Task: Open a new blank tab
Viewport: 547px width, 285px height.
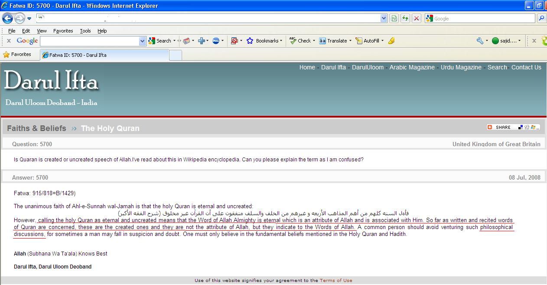Action: (x=175, y=55)
